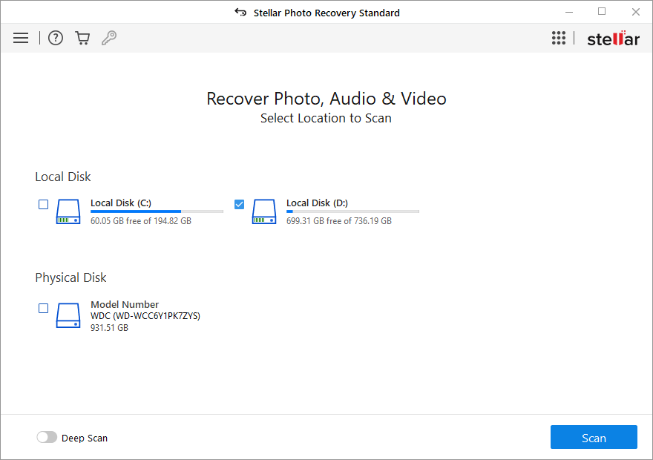Select the Local Disk (D:) drive icon
Screen dimensions: 653x460
(x=263, y=211)
